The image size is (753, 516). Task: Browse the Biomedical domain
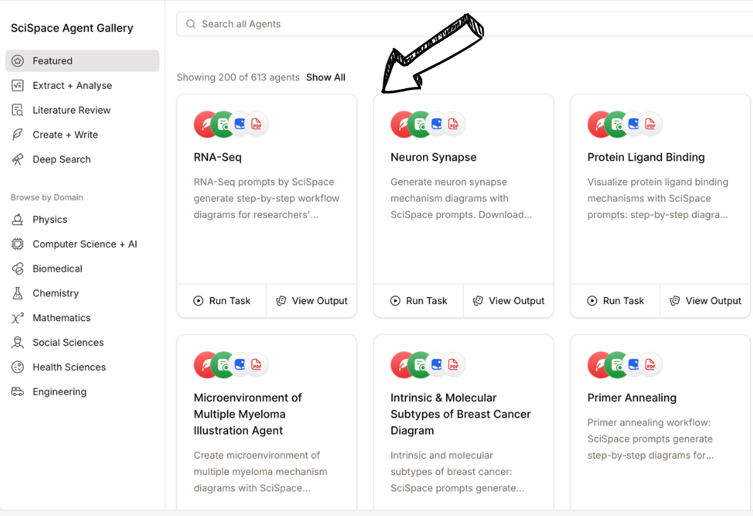pyautogui.click(x=57, y=269)
